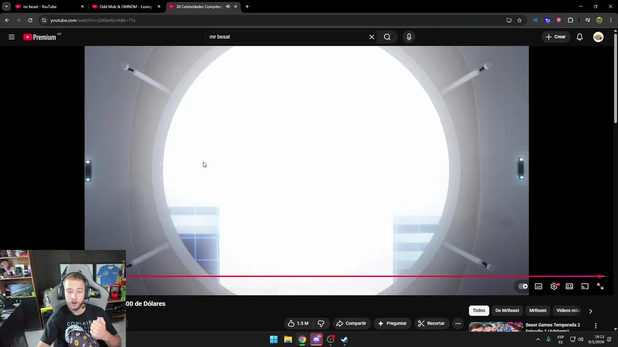Viewport: 618px width, 347px height.
Task: Select the De MrBeast filter chip
Action: point(507,310)
